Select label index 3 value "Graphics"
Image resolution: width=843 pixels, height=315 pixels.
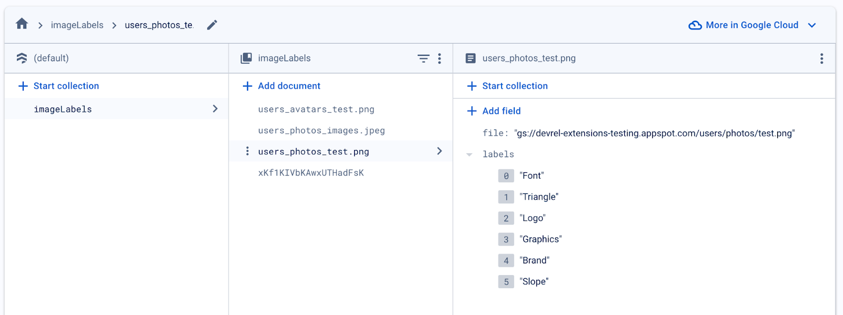(x=541, y=239)
